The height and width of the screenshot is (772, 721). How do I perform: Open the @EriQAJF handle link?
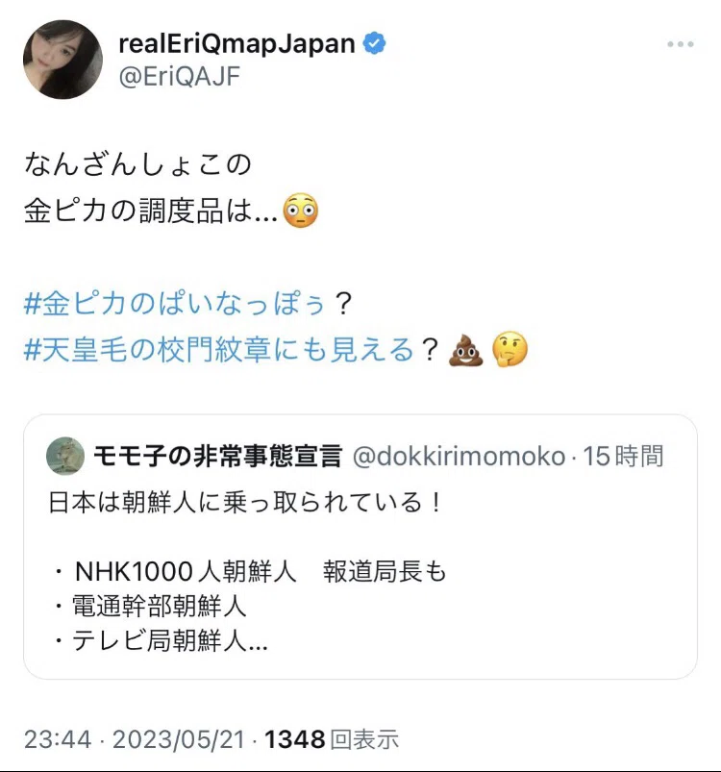click(179, 76)
